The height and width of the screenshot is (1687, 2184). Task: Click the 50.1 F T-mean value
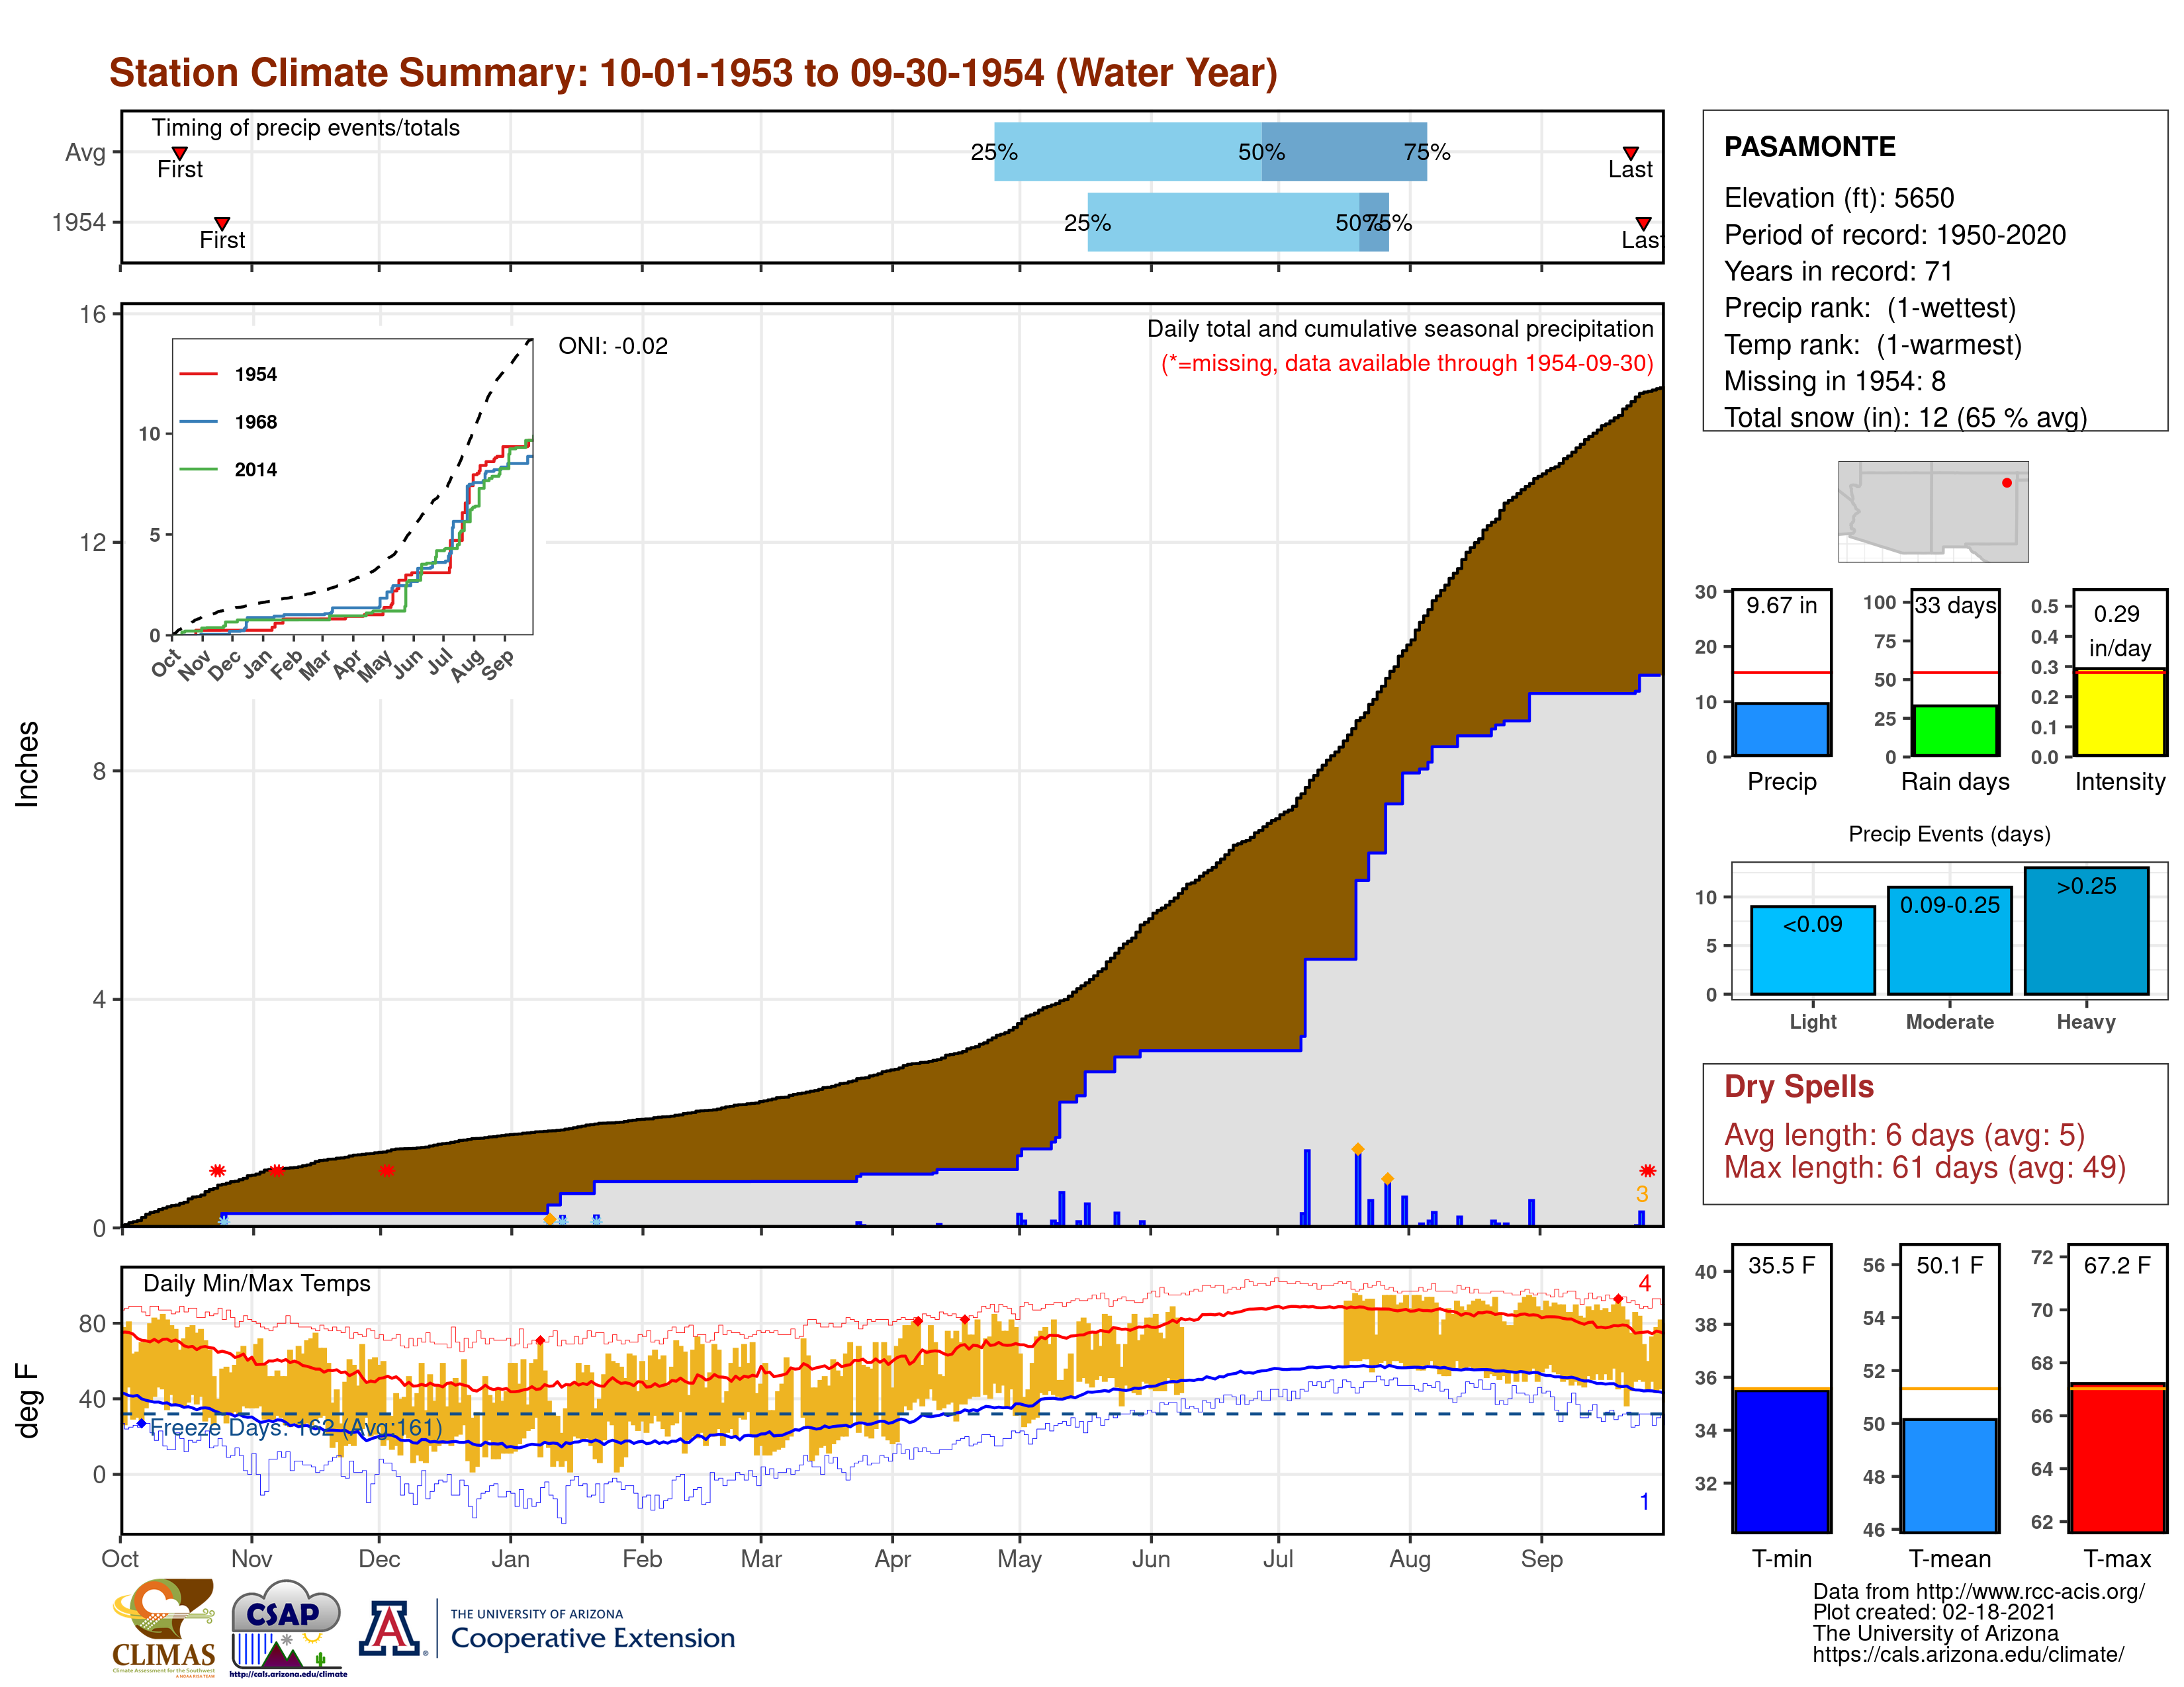[1949, 1265]
